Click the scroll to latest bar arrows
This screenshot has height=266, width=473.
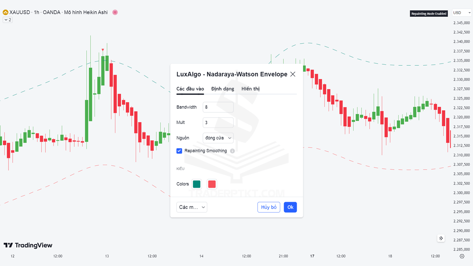tap(441, 238)
